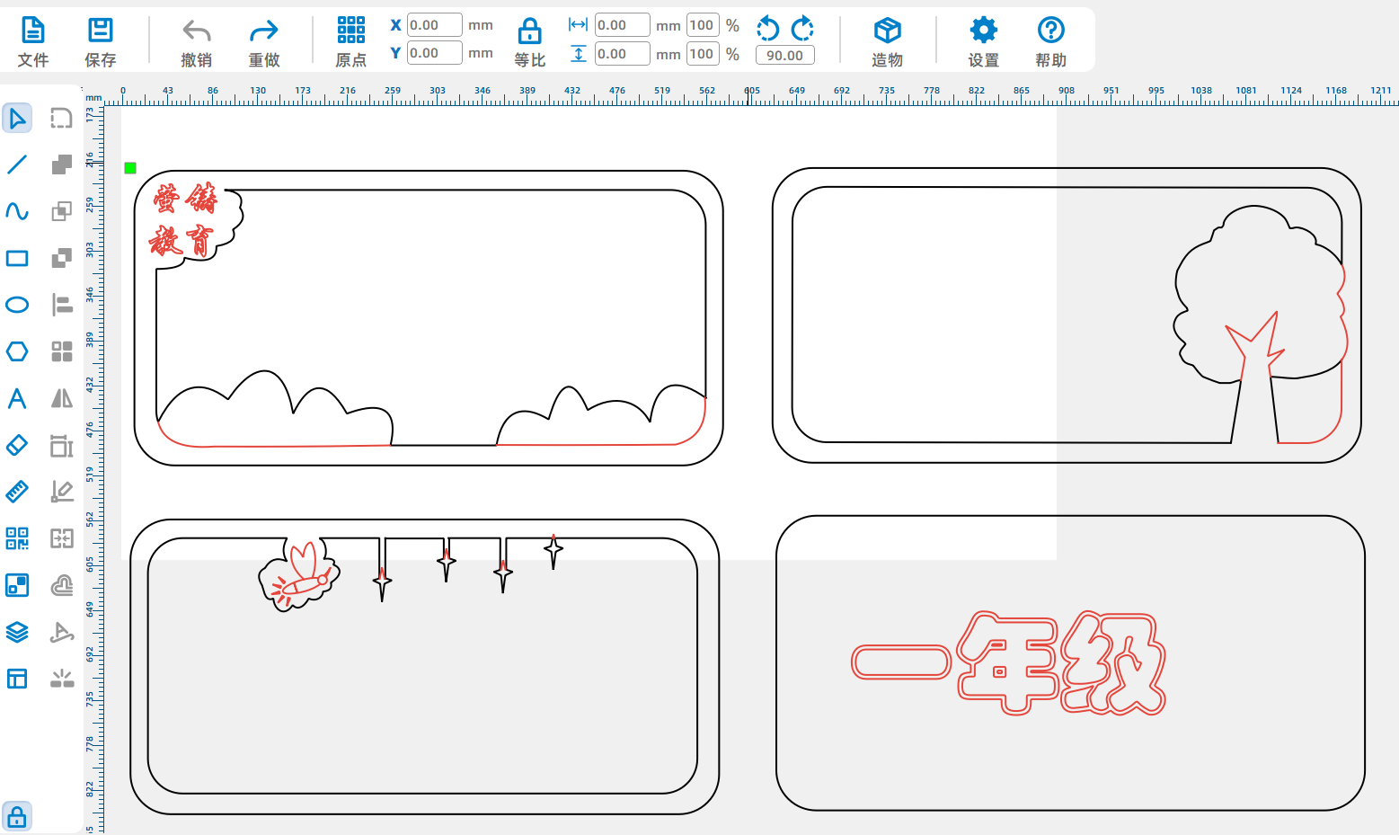1399x835 pixels.
Task: Select the arrow selection tool
Action: click(17, 118)
